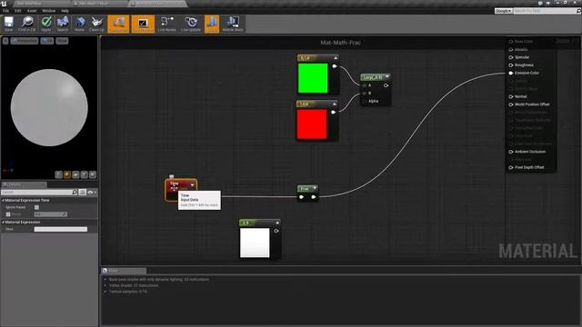Open the Asset menu
The image size is (582, 327).
pos(32,11)
